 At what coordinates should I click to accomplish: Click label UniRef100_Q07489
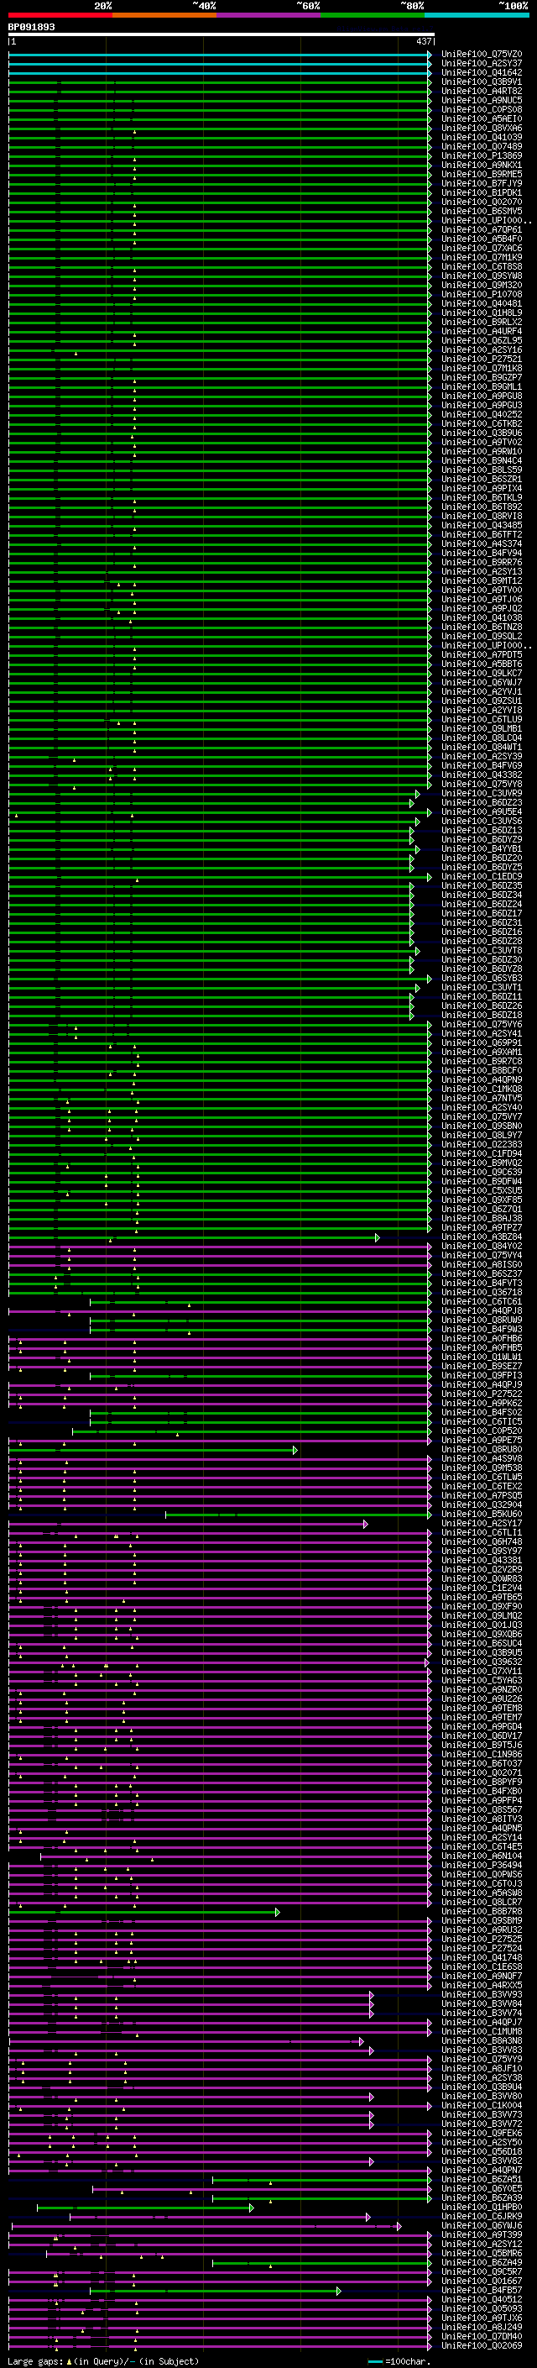pyautogui.click(x=482, y=146)
